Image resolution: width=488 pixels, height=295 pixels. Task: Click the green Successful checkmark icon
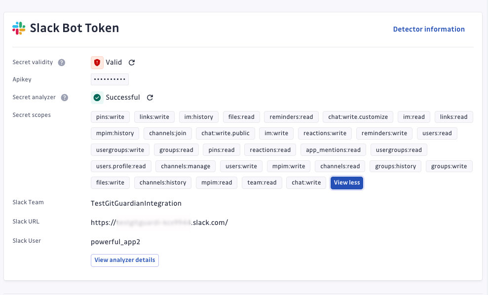tap(97, 97)
